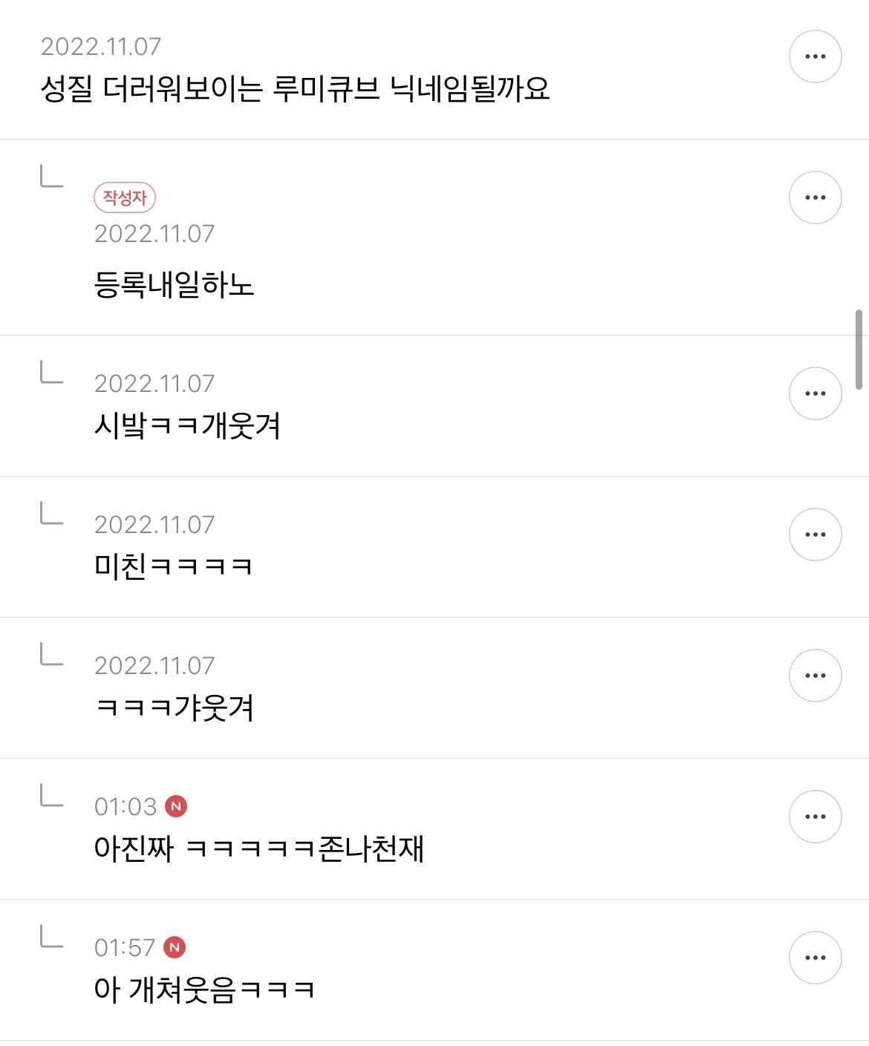This screenshot has height=1046, width=869.
Task: Click the 01:03 timestamp
Action: (x=126, y=806)
